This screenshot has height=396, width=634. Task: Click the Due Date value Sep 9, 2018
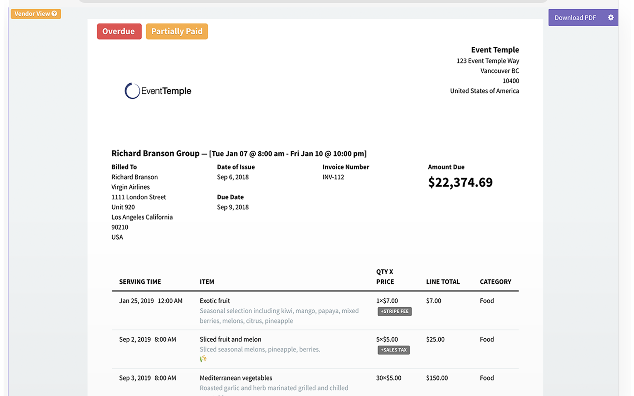pyautogui.click(x=233, y=207)
